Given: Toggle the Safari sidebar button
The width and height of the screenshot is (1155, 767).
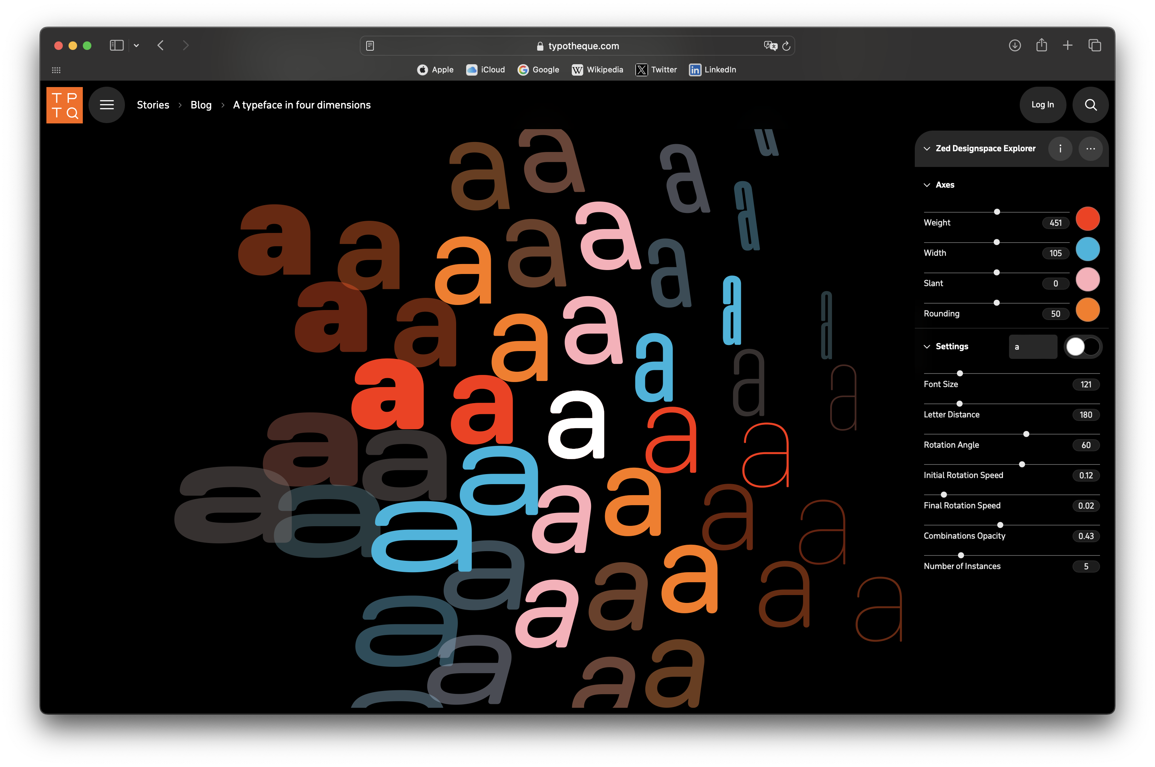Looking at the screenshot, I should pyautogui.click(x=116, y=46).
